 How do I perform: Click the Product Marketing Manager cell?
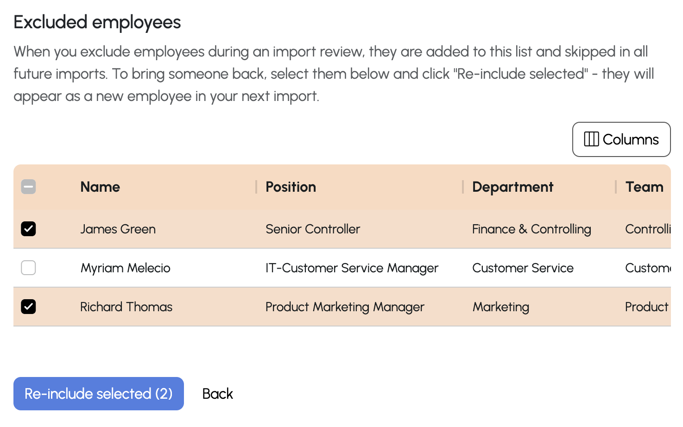[345, 307]
